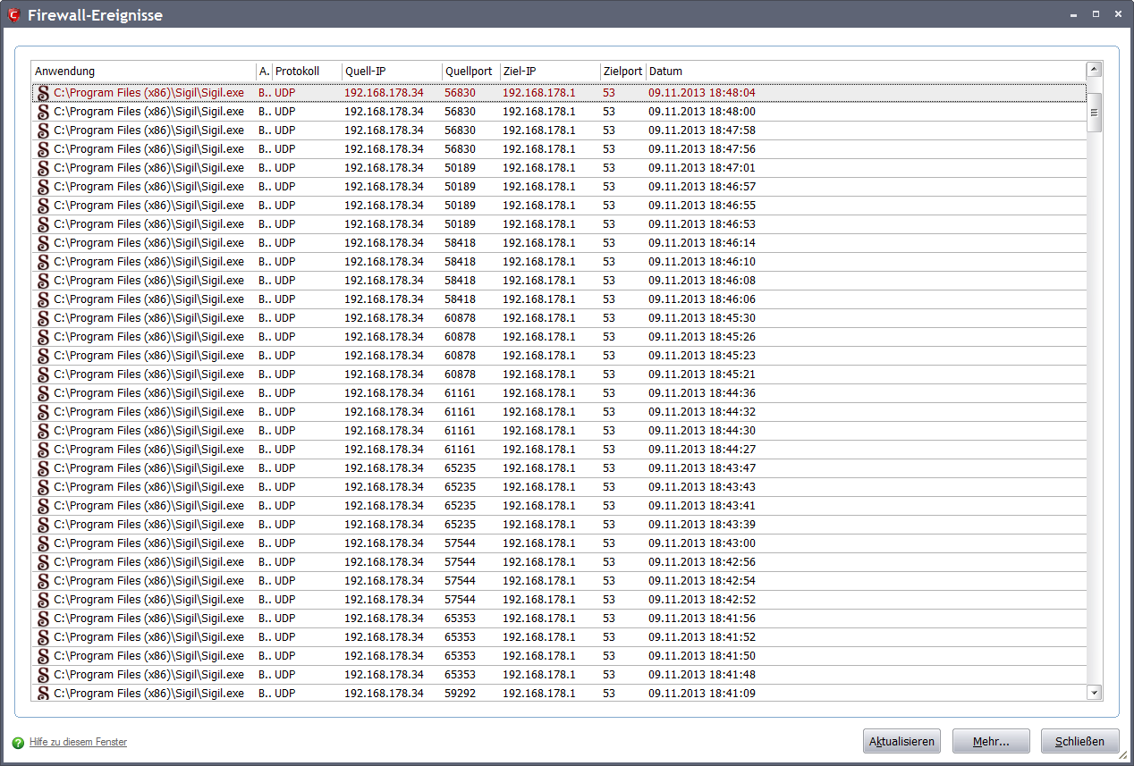Click the narrow 'A.' column header
This screenshot has height=766, width=1134.
click(264, 72)
